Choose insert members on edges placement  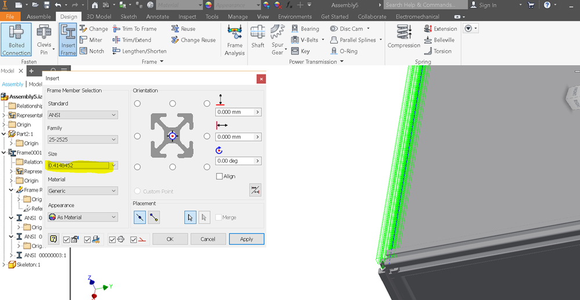[x=140, y=217]
